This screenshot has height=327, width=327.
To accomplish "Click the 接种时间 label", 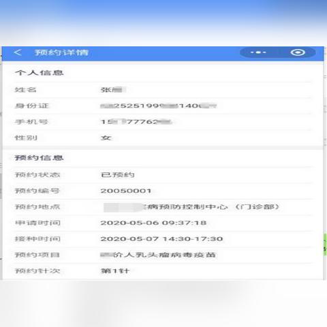I will (x=37, y=239).
